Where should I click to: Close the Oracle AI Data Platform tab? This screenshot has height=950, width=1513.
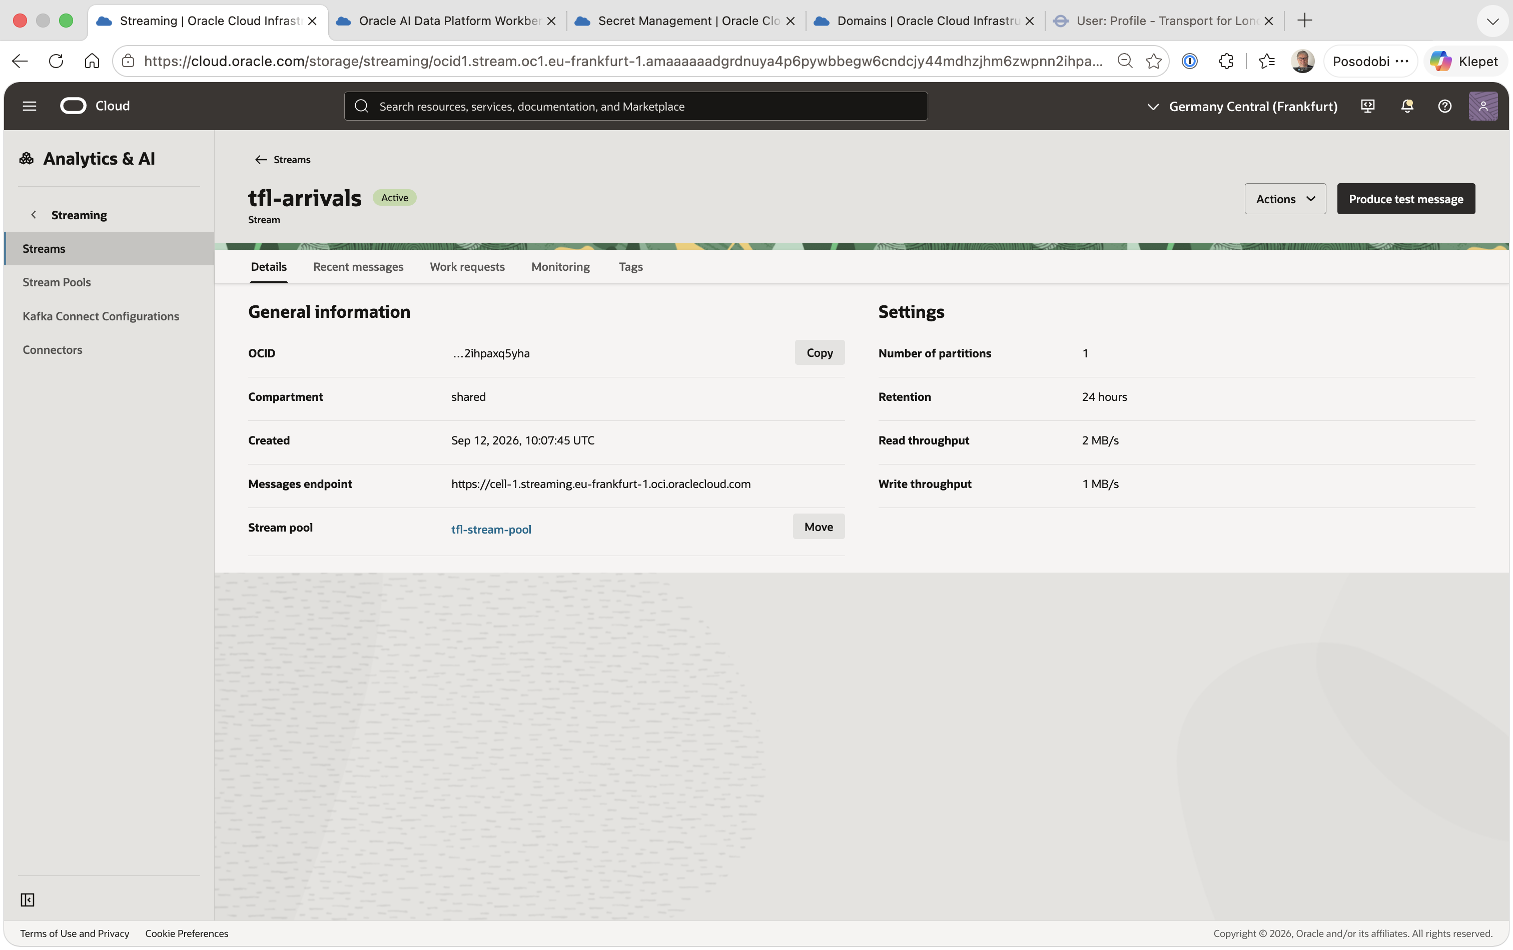(x=551, y=21)
